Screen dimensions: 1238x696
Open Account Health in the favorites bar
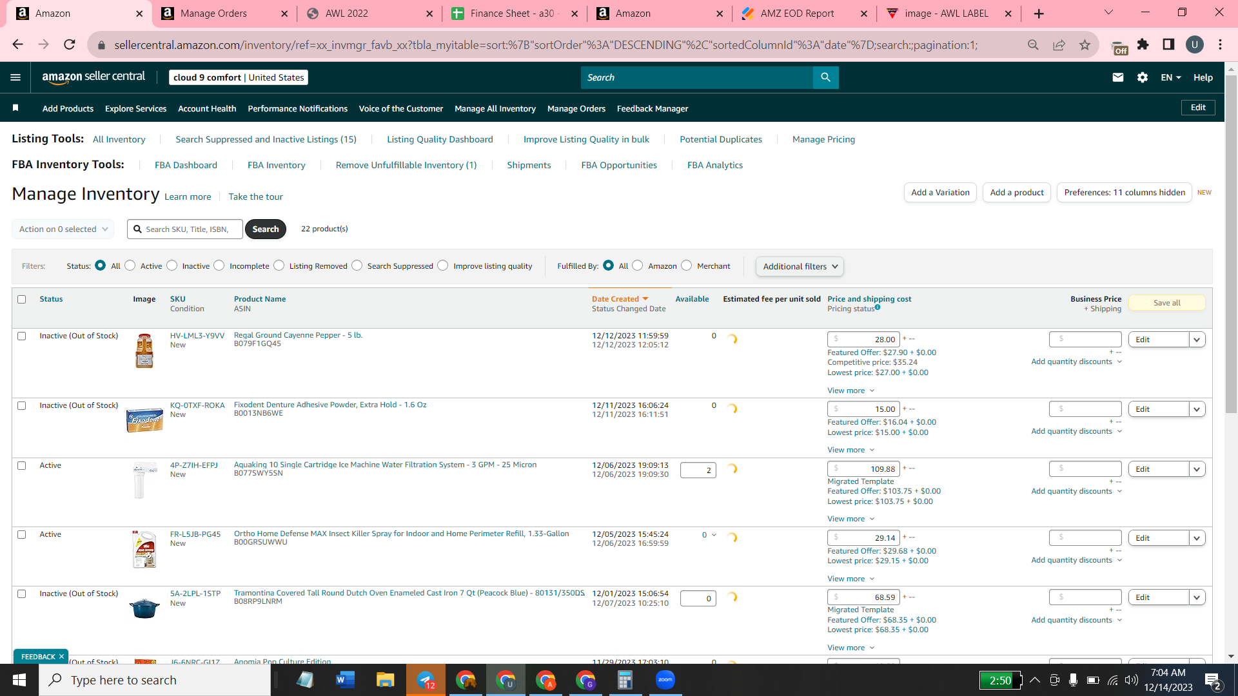click(x=207, y=108)
